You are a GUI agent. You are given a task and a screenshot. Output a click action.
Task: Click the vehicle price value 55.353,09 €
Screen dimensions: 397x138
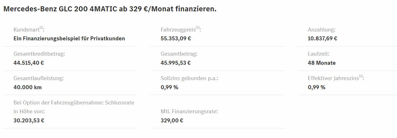176,39
